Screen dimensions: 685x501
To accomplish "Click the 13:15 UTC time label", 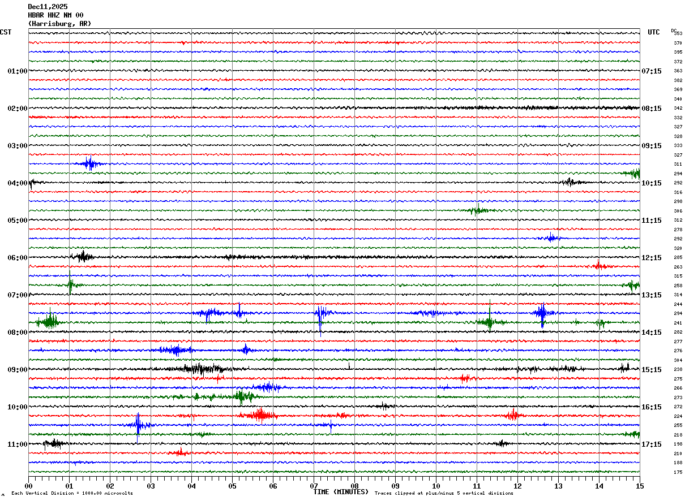I will (651, 295).
